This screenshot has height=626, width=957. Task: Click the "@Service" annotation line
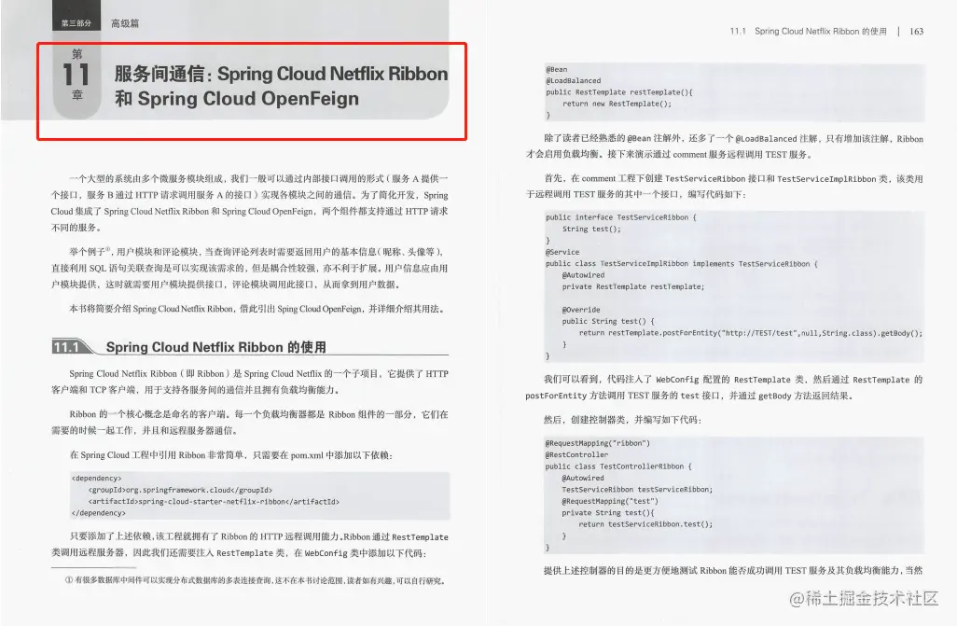pos(562,252)
